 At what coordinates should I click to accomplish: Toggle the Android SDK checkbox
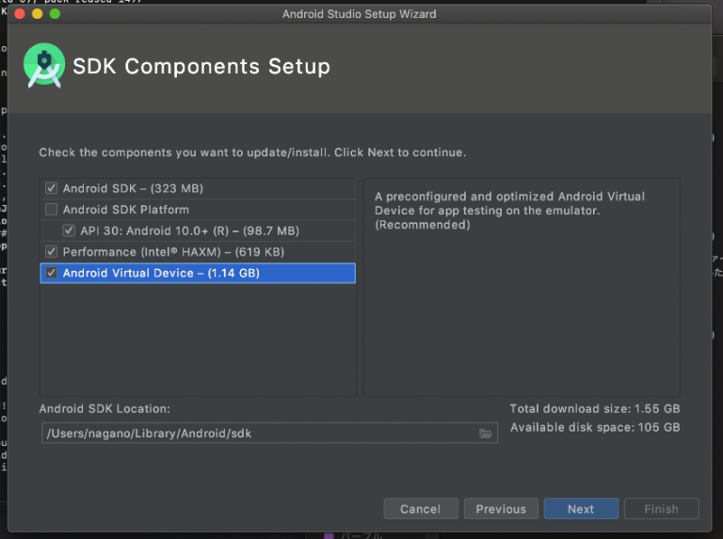(51, 188)
